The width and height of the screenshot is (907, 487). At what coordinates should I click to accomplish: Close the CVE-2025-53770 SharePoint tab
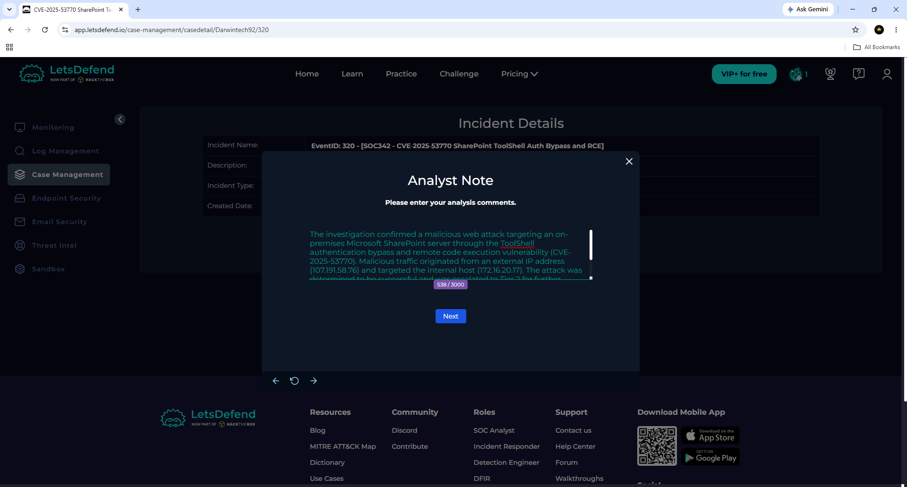tap(121, 9)
